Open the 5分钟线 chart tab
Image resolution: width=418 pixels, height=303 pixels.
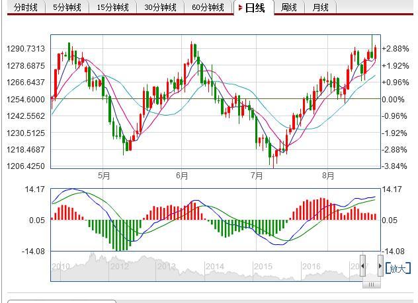point(67,8)
